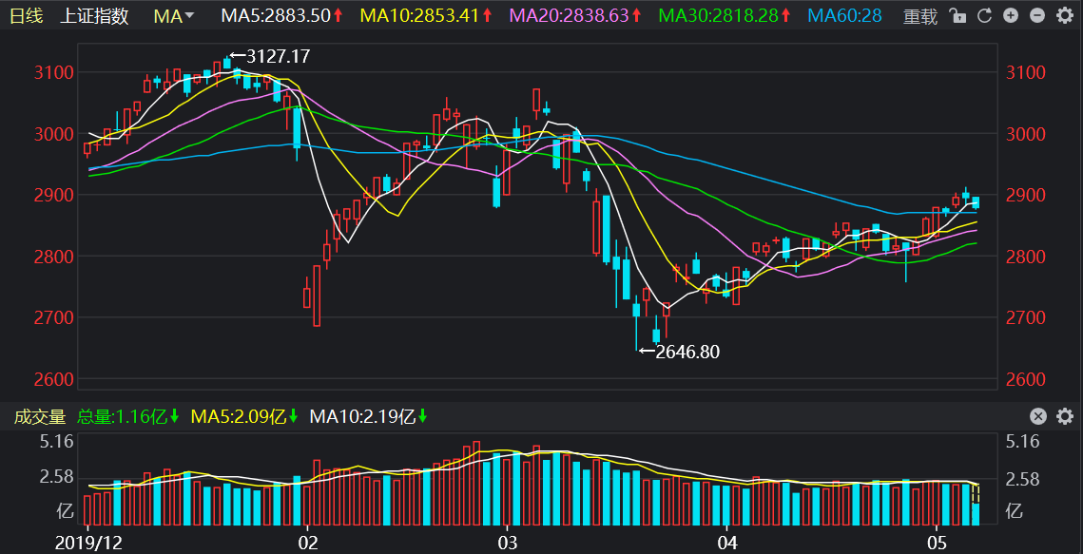Click the 2646.80 low price marker

[687, 352]
